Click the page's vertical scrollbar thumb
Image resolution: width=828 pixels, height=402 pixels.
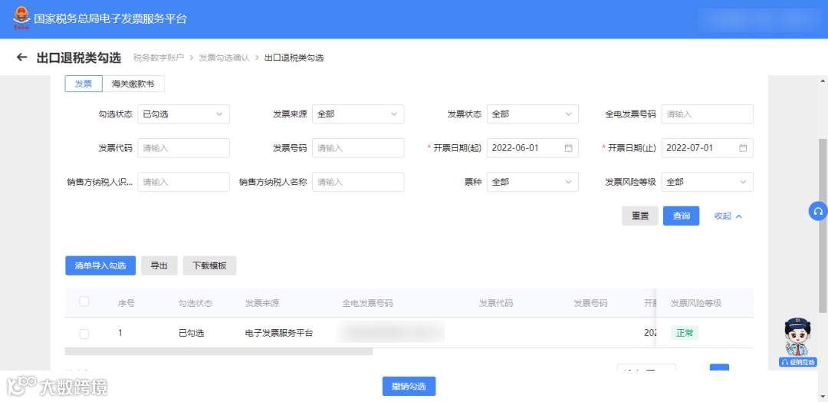click(x=823, y=226)
